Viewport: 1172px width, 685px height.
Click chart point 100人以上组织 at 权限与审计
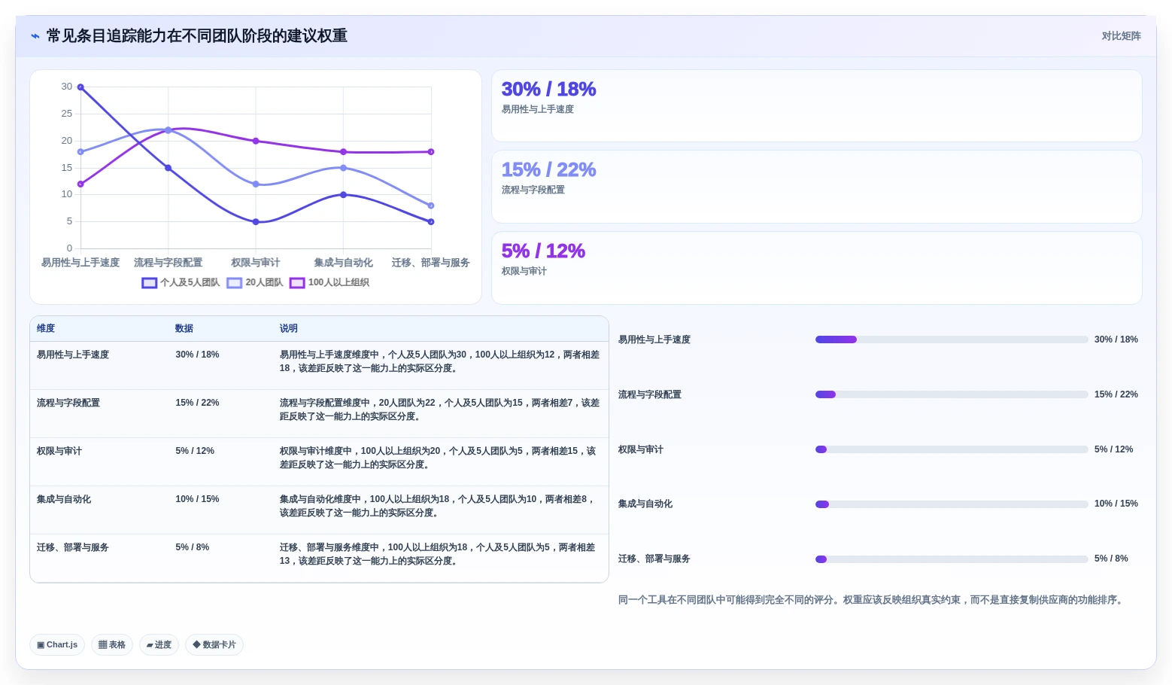(x=256, y=141)
